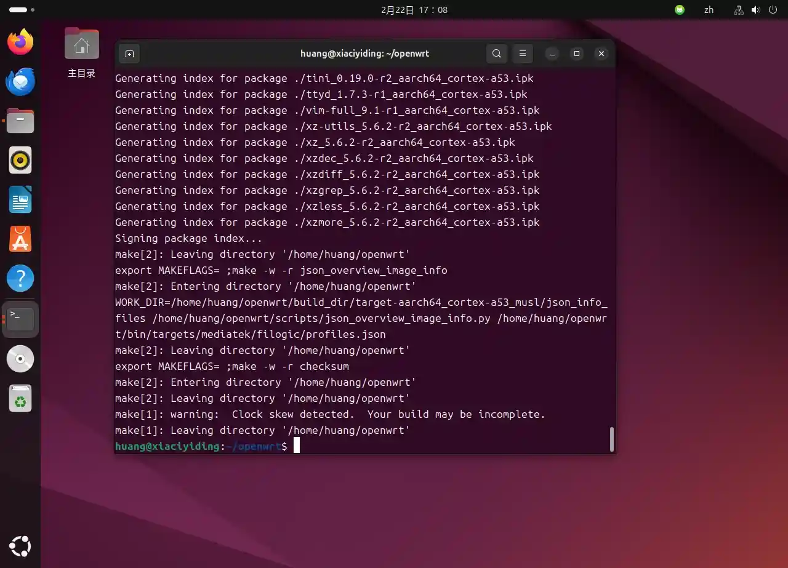Click the 'Signing package index...' line

[189, 238]
